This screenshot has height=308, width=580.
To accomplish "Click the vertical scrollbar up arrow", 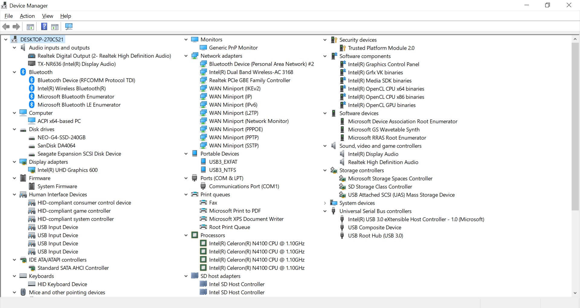I will point(575,39).
